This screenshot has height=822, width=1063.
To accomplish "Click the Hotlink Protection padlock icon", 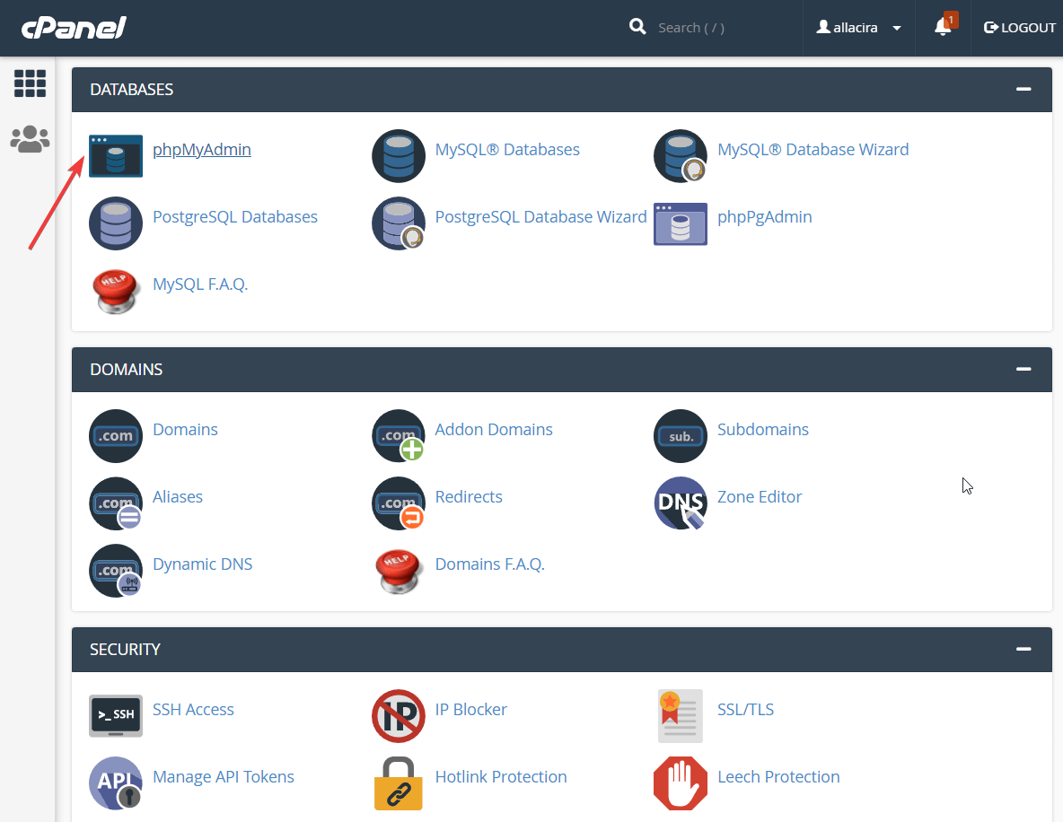I will (x=399, y=783).
